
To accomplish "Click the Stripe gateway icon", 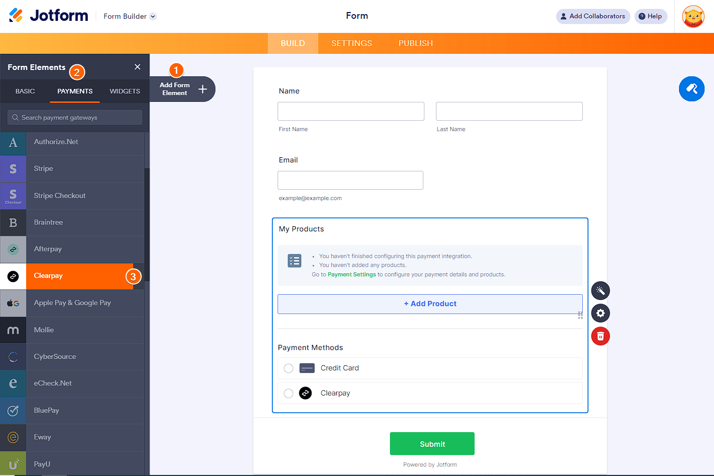I will point(13,169).
